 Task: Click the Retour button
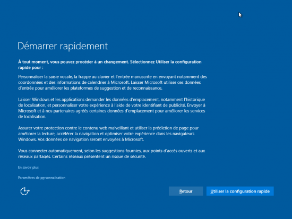click(x=186, y=191)
